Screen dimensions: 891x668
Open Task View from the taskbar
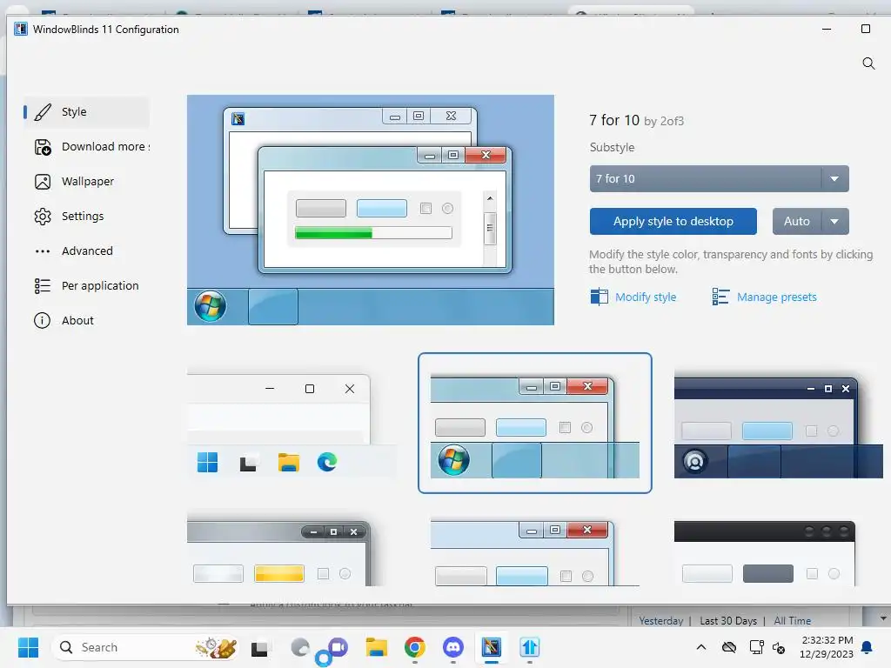[259, 648]
